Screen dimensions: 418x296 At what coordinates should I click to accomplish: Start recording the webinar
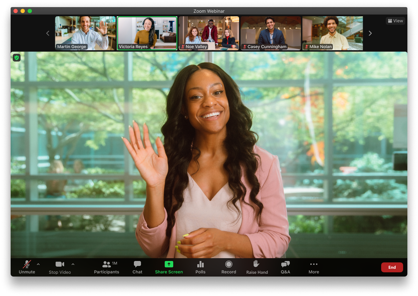click(x=228, y=267)
